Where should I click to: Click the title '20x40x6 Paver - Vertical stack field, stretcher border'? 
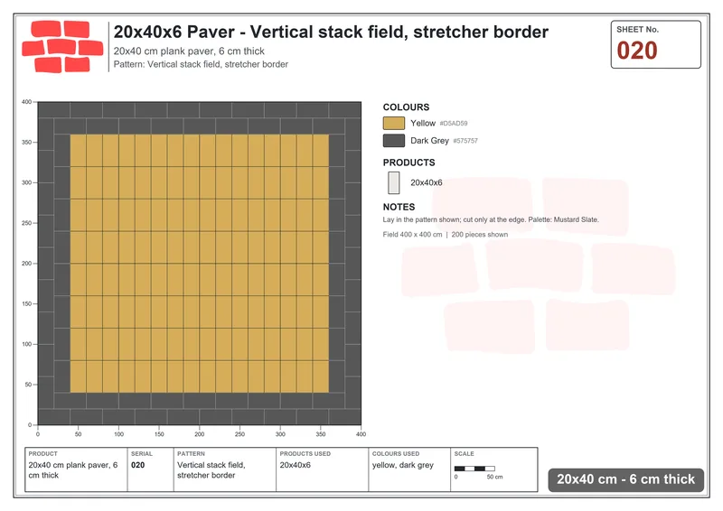pos(331,32)
